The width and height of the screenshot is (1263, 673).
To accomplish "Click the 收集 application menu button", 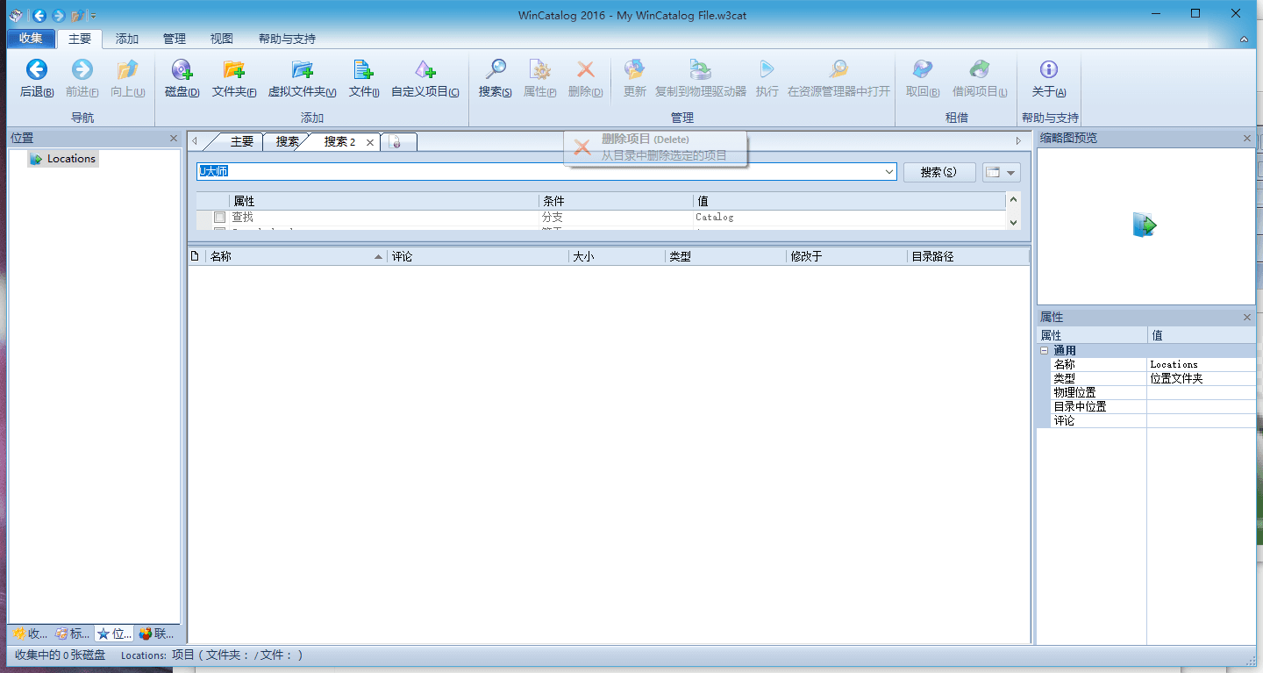I will 31,39.
